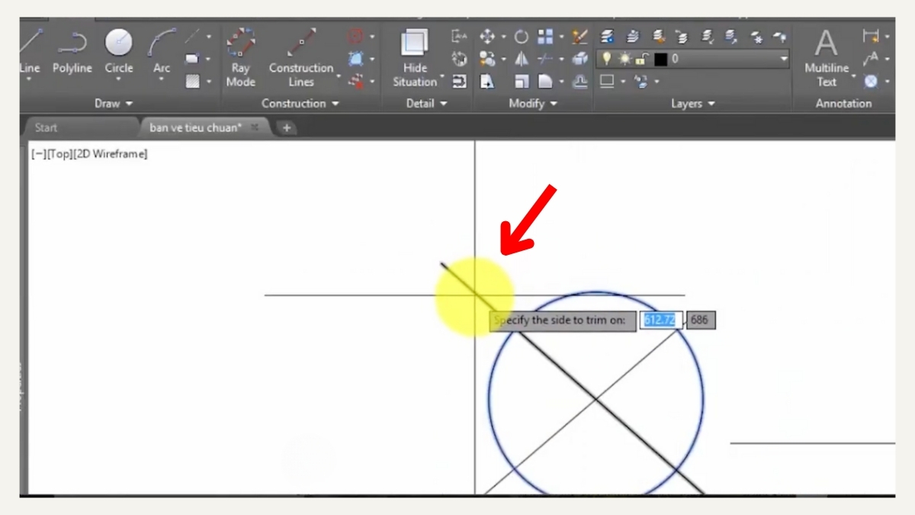Select the Mirror tool in Modify panel
The height and width of the screenshot is (515, 915).
[522, 59]
